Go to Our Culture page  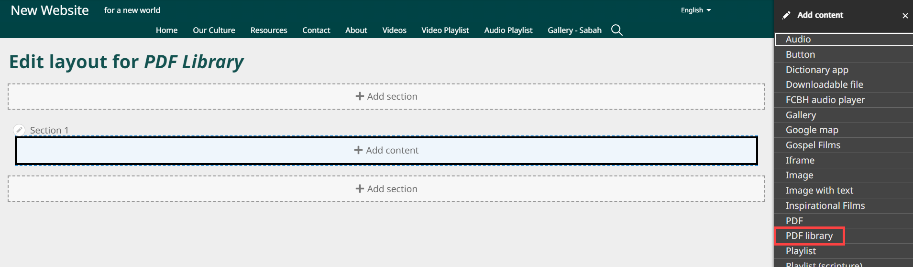pyautogui.click(x=214, y=30)
